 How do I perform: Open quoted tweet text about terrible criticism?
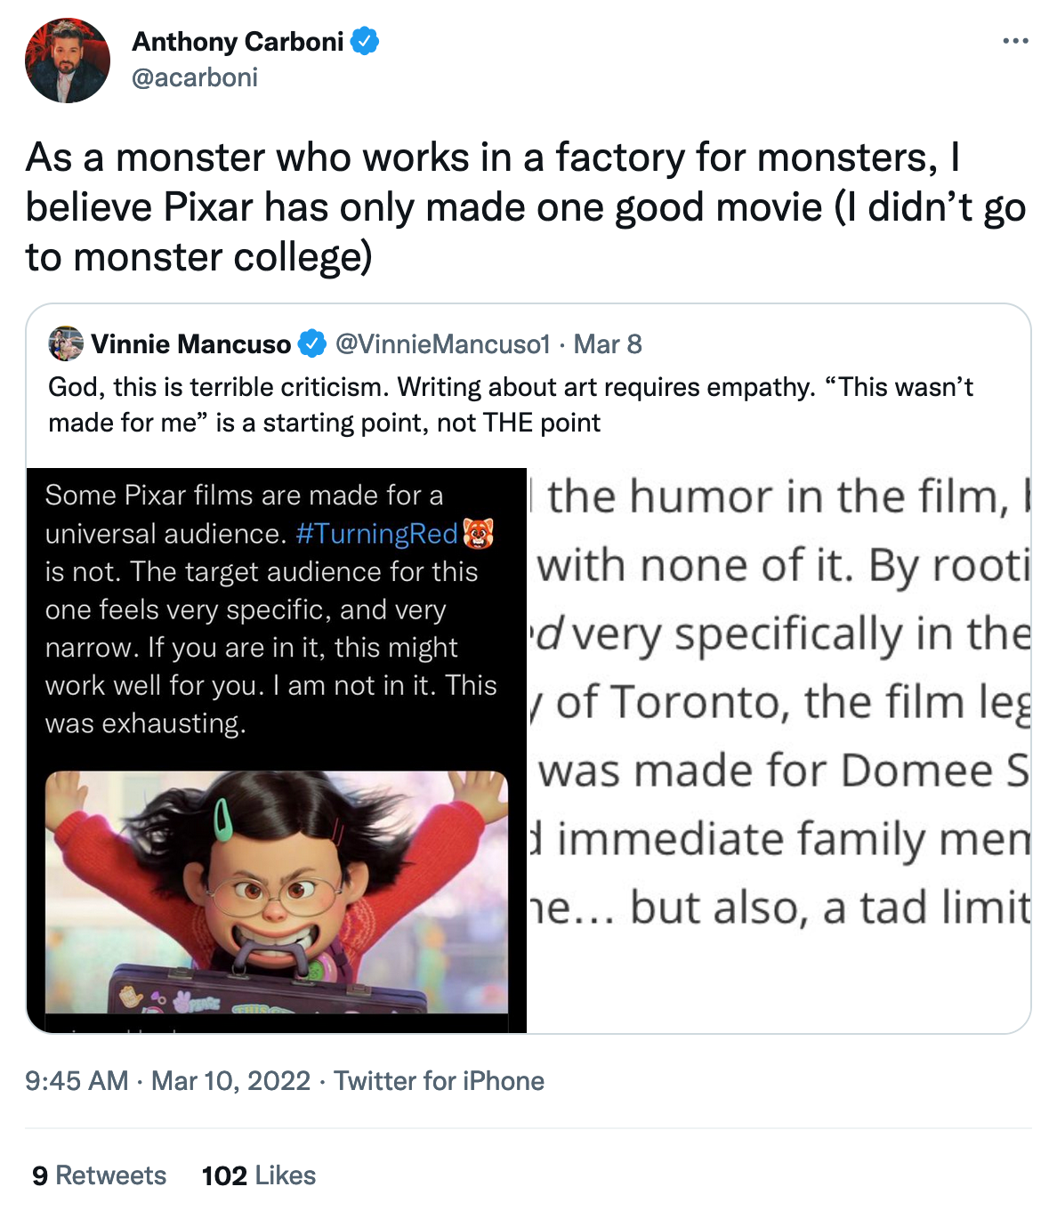click(511, 405)
